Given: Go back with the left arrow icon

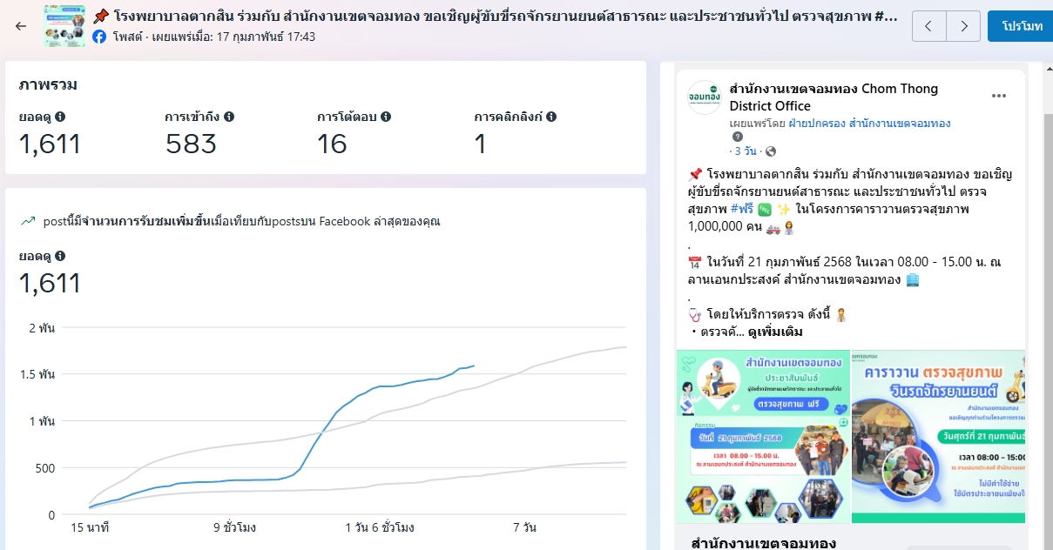Looking at the screenshot, I should coord(21,26).
